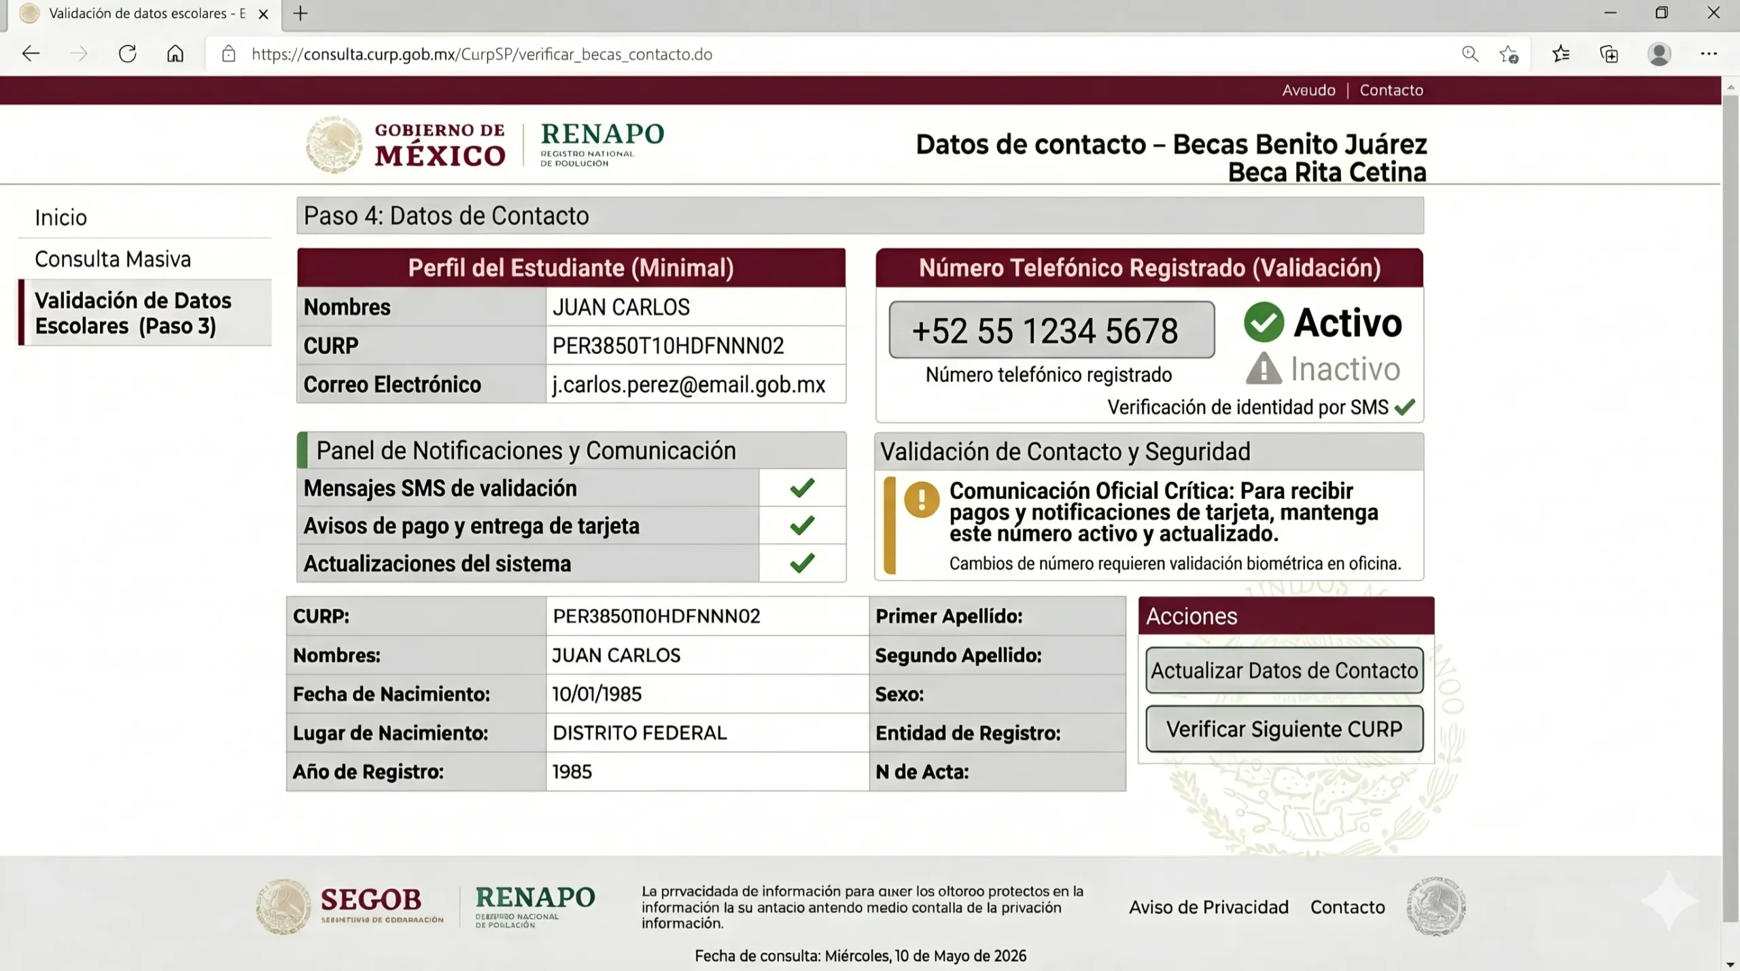Image resolution: width=1740 pixels, height=971 pixels.
Task: Add page to favorites star icon
Action: (x=1509, y=54)
